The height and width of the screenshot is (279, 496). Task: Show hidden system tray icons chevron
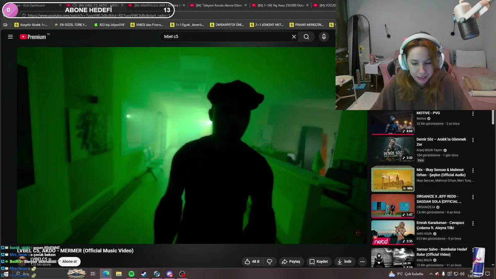[x=431, y=274]
